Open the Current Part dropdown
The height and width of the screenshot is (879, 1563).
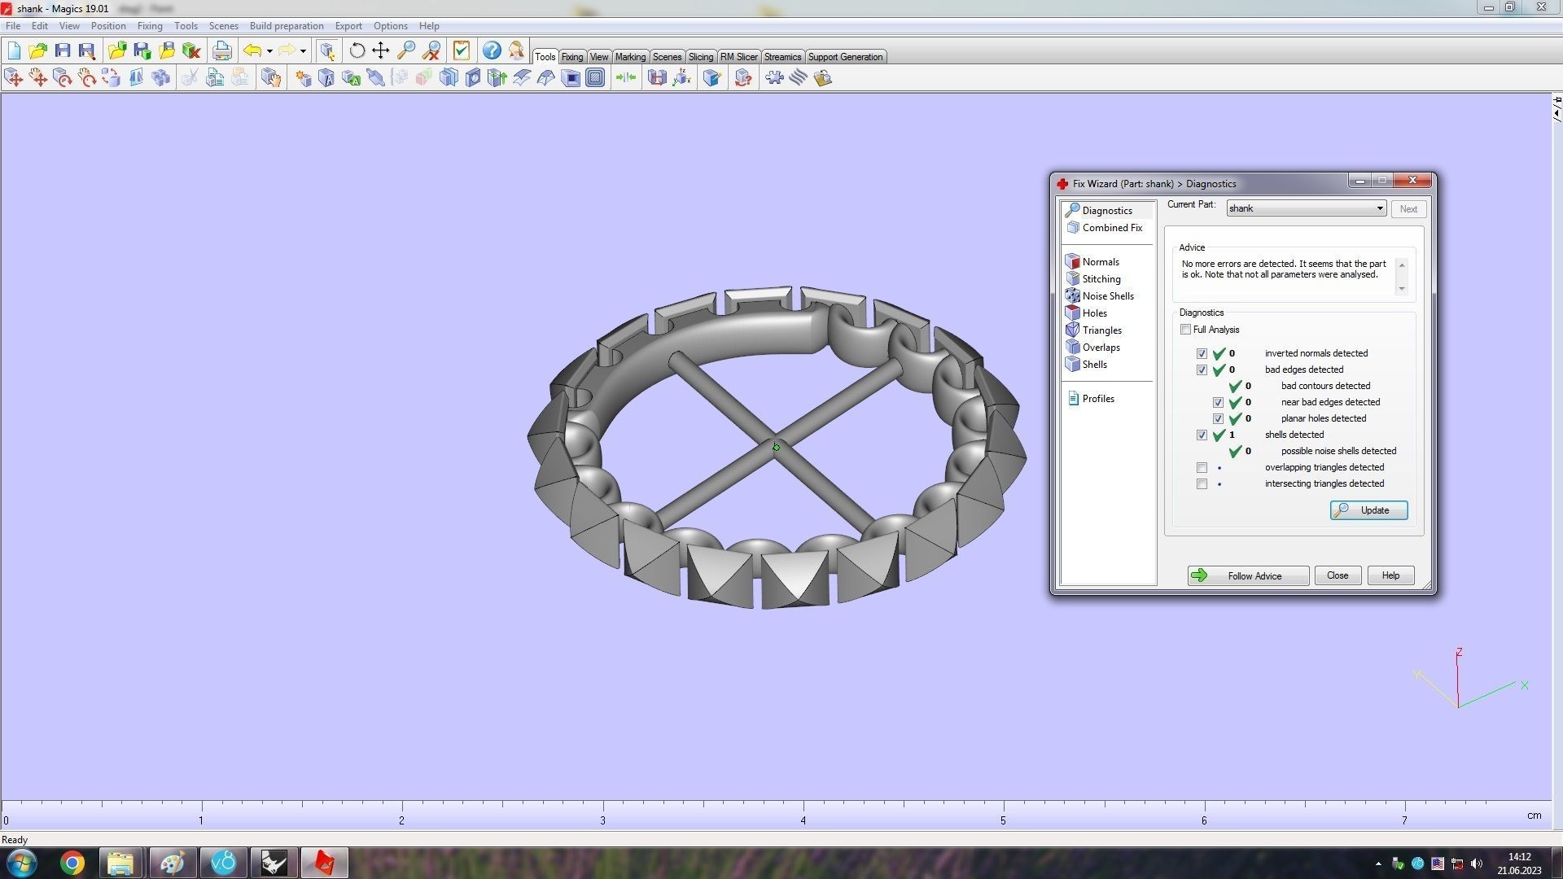[1379, 208]
